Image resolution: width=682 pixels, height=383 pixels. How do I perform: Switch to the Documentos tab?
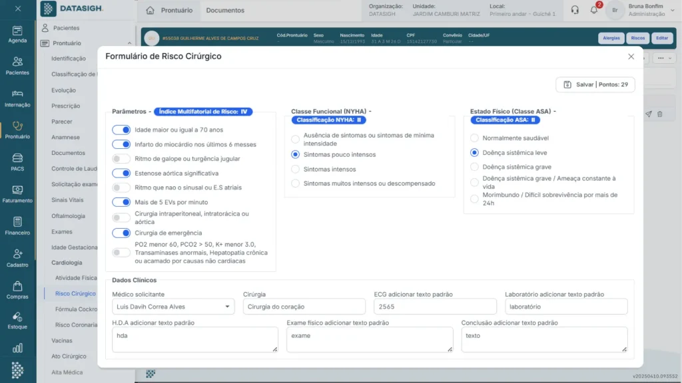(225, 11)
